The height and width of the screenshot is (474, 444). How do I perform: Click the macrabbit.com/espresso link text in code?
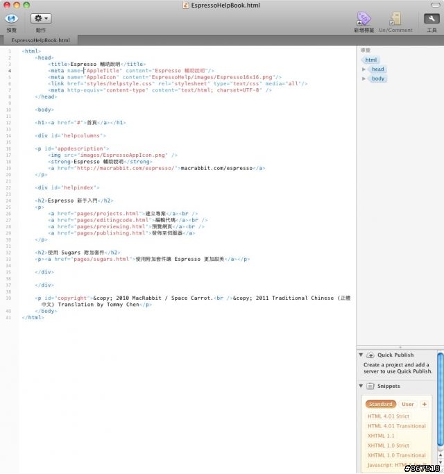(216, 168)
